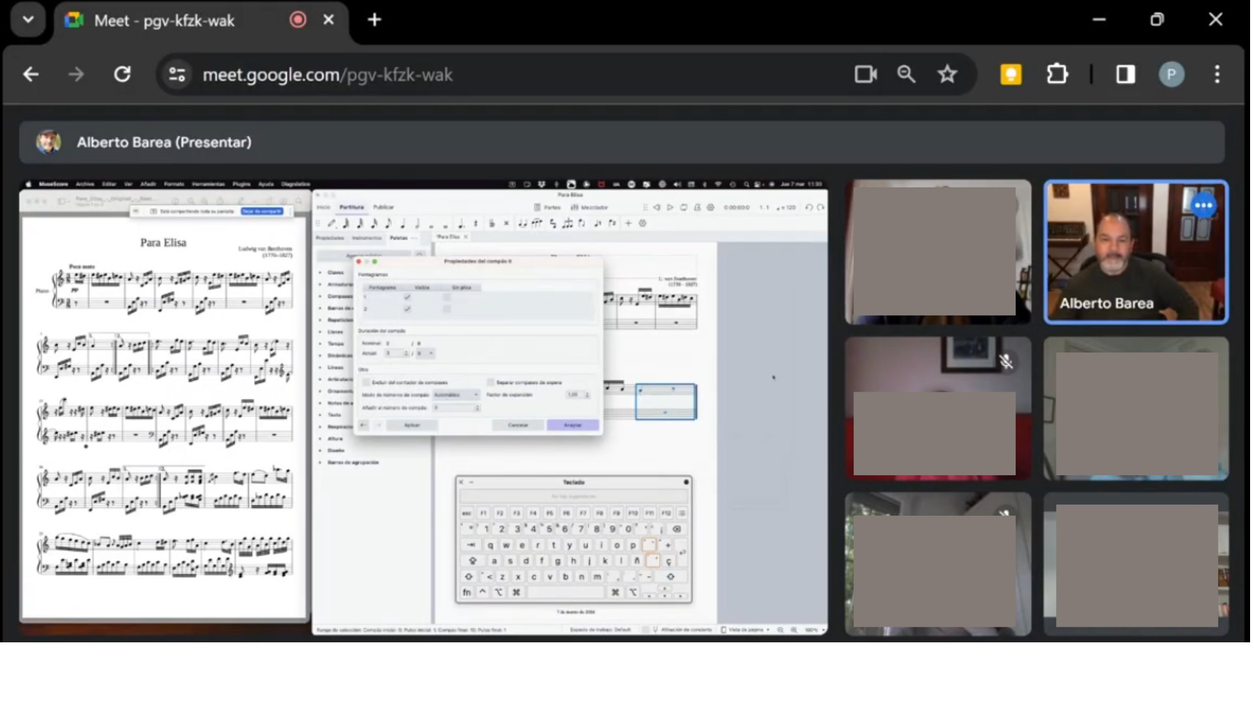Click Dejar de compartir button

point(262,211)
